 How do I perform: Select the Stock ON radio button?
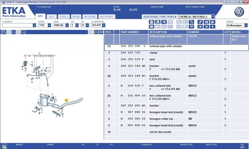pyautogui.click(x=115, y=10)
